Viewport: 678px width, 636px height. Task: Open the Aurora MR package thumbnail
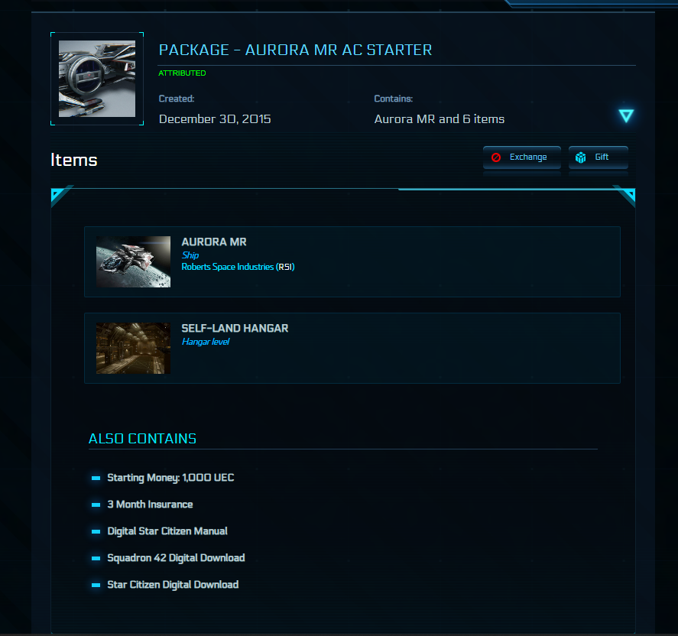(x=97, y=79)
